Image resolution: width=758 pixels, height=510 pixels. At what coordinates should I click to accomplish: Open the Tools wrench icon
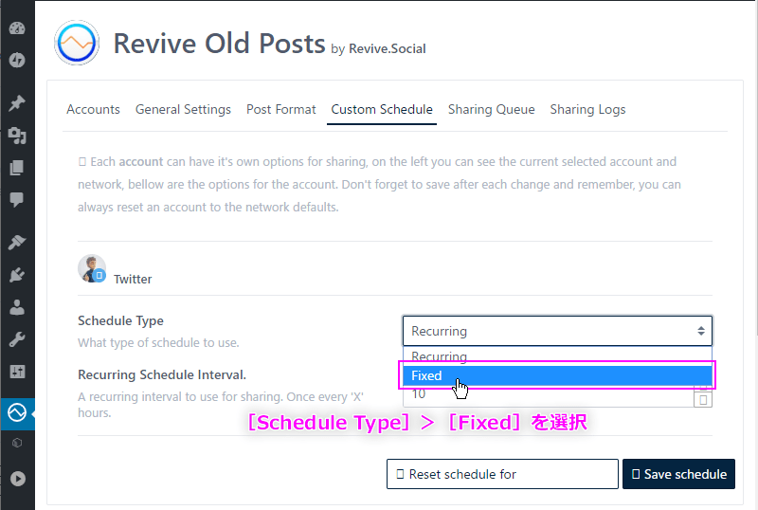click(x=17, y=339)
